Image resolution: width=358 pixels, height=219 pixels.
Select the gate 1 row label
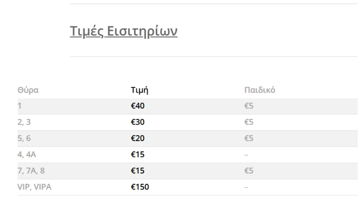(19, 106)
